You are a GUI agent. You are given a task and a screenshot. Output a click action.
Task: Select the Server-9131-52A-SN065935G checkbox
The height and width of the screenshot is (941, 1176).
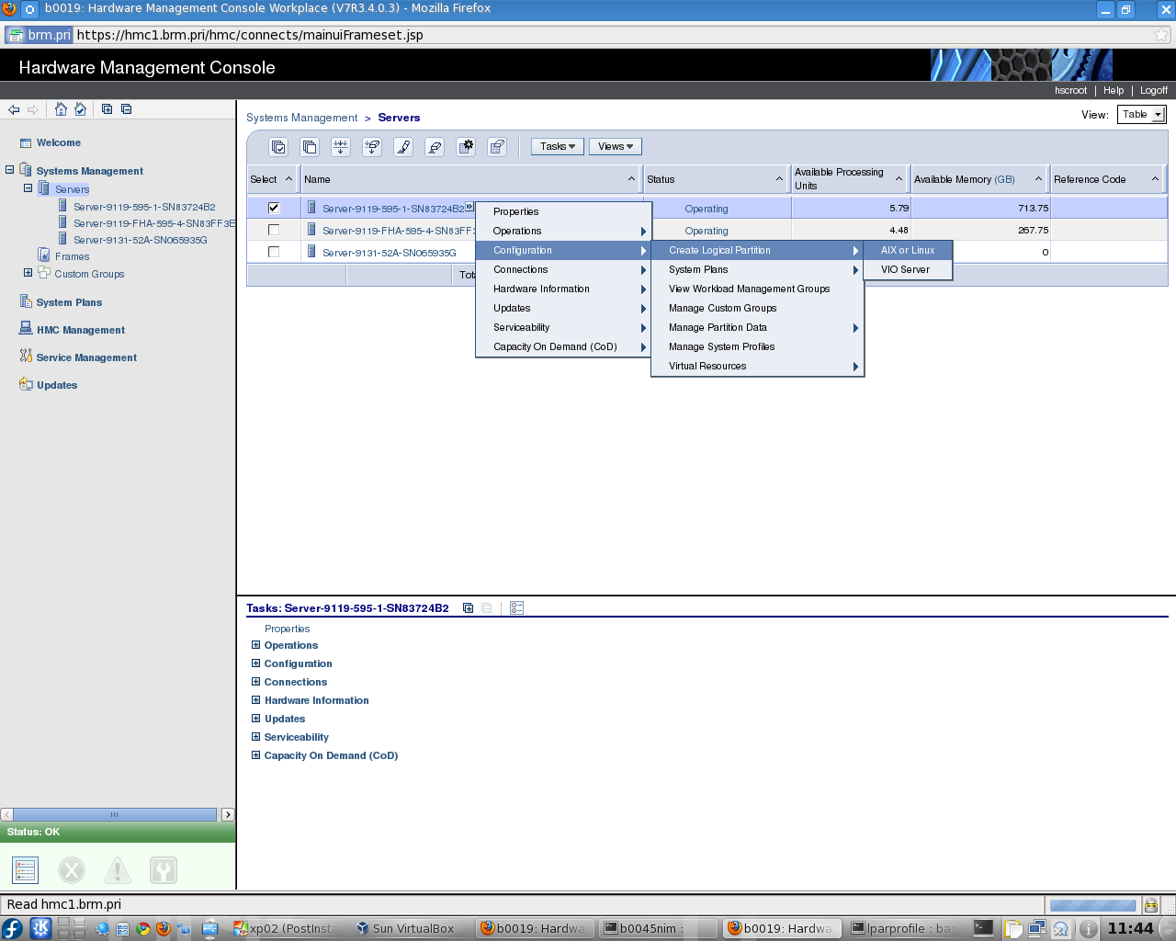(274, 252)
